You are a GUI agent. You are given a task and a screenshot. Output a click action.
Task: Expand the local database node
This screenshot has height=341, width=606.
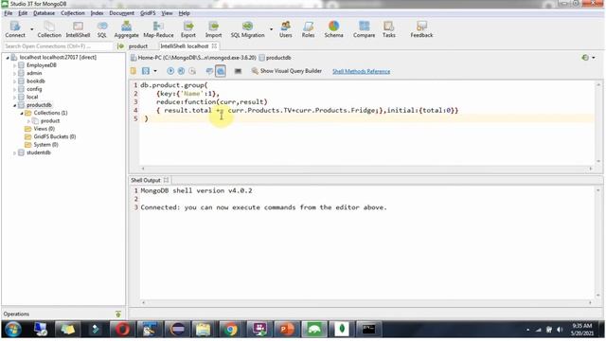(x=15, y=97)
